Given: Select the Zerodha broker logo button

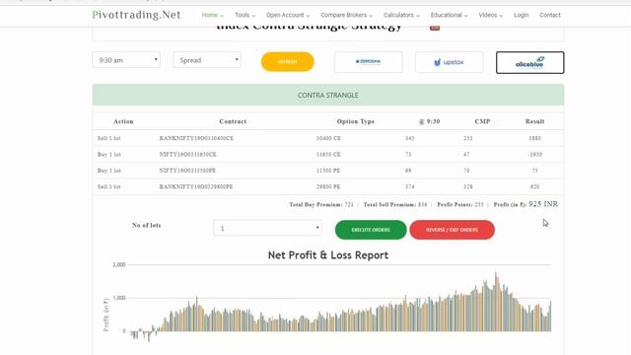Looking at the screenshot, I should point(368,62).
